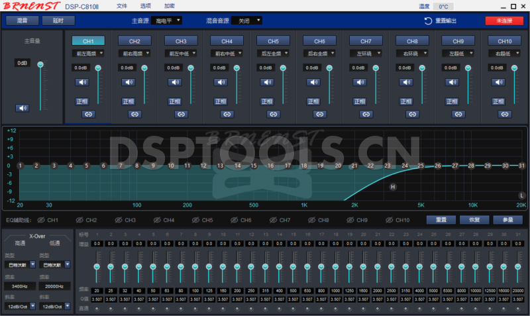Click the 重置 reset EQ button
The height and width of the screenshot is (316, 530).
pyautogui.click(x=441, y=220)
